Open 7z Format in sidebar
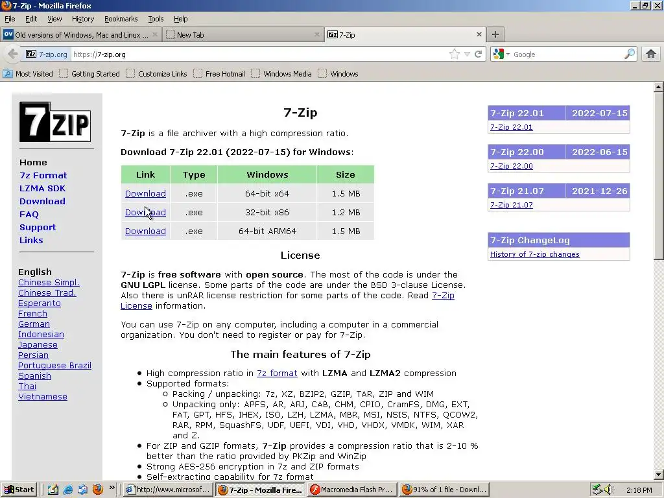Viewport: 664px width, 498px height. [43, 175]
